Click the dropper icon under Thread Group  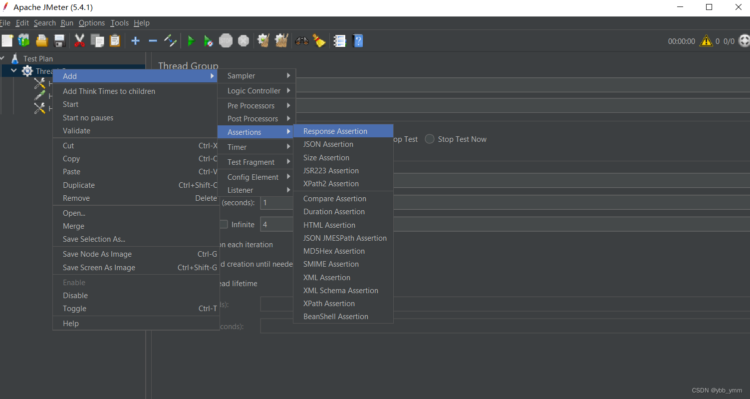pyautogui.click(x=39, y=95)
